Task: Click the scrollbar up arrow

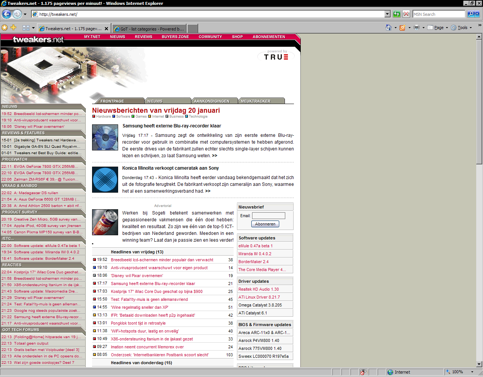Action: click(x=479, y=37)
